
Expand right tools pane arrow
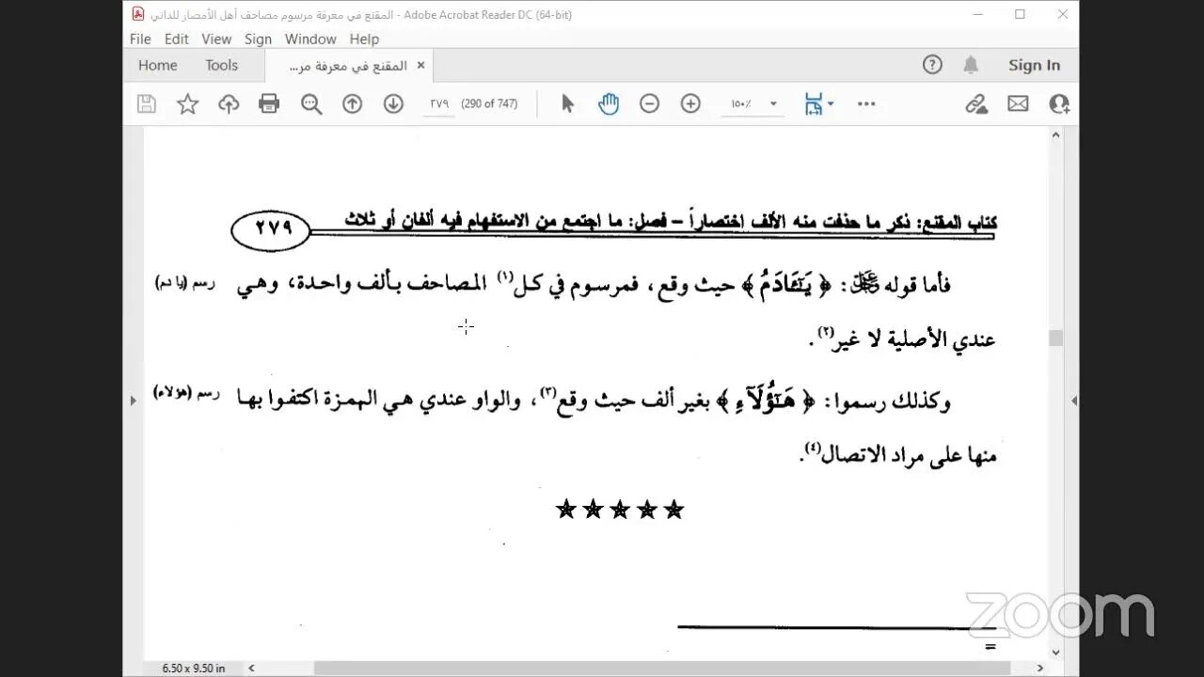pos(1073,401)
